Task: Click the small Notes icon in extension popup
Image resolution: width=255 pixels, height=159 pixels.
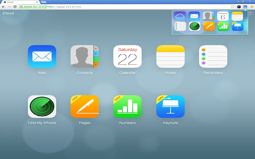Action: click(237, 16)
